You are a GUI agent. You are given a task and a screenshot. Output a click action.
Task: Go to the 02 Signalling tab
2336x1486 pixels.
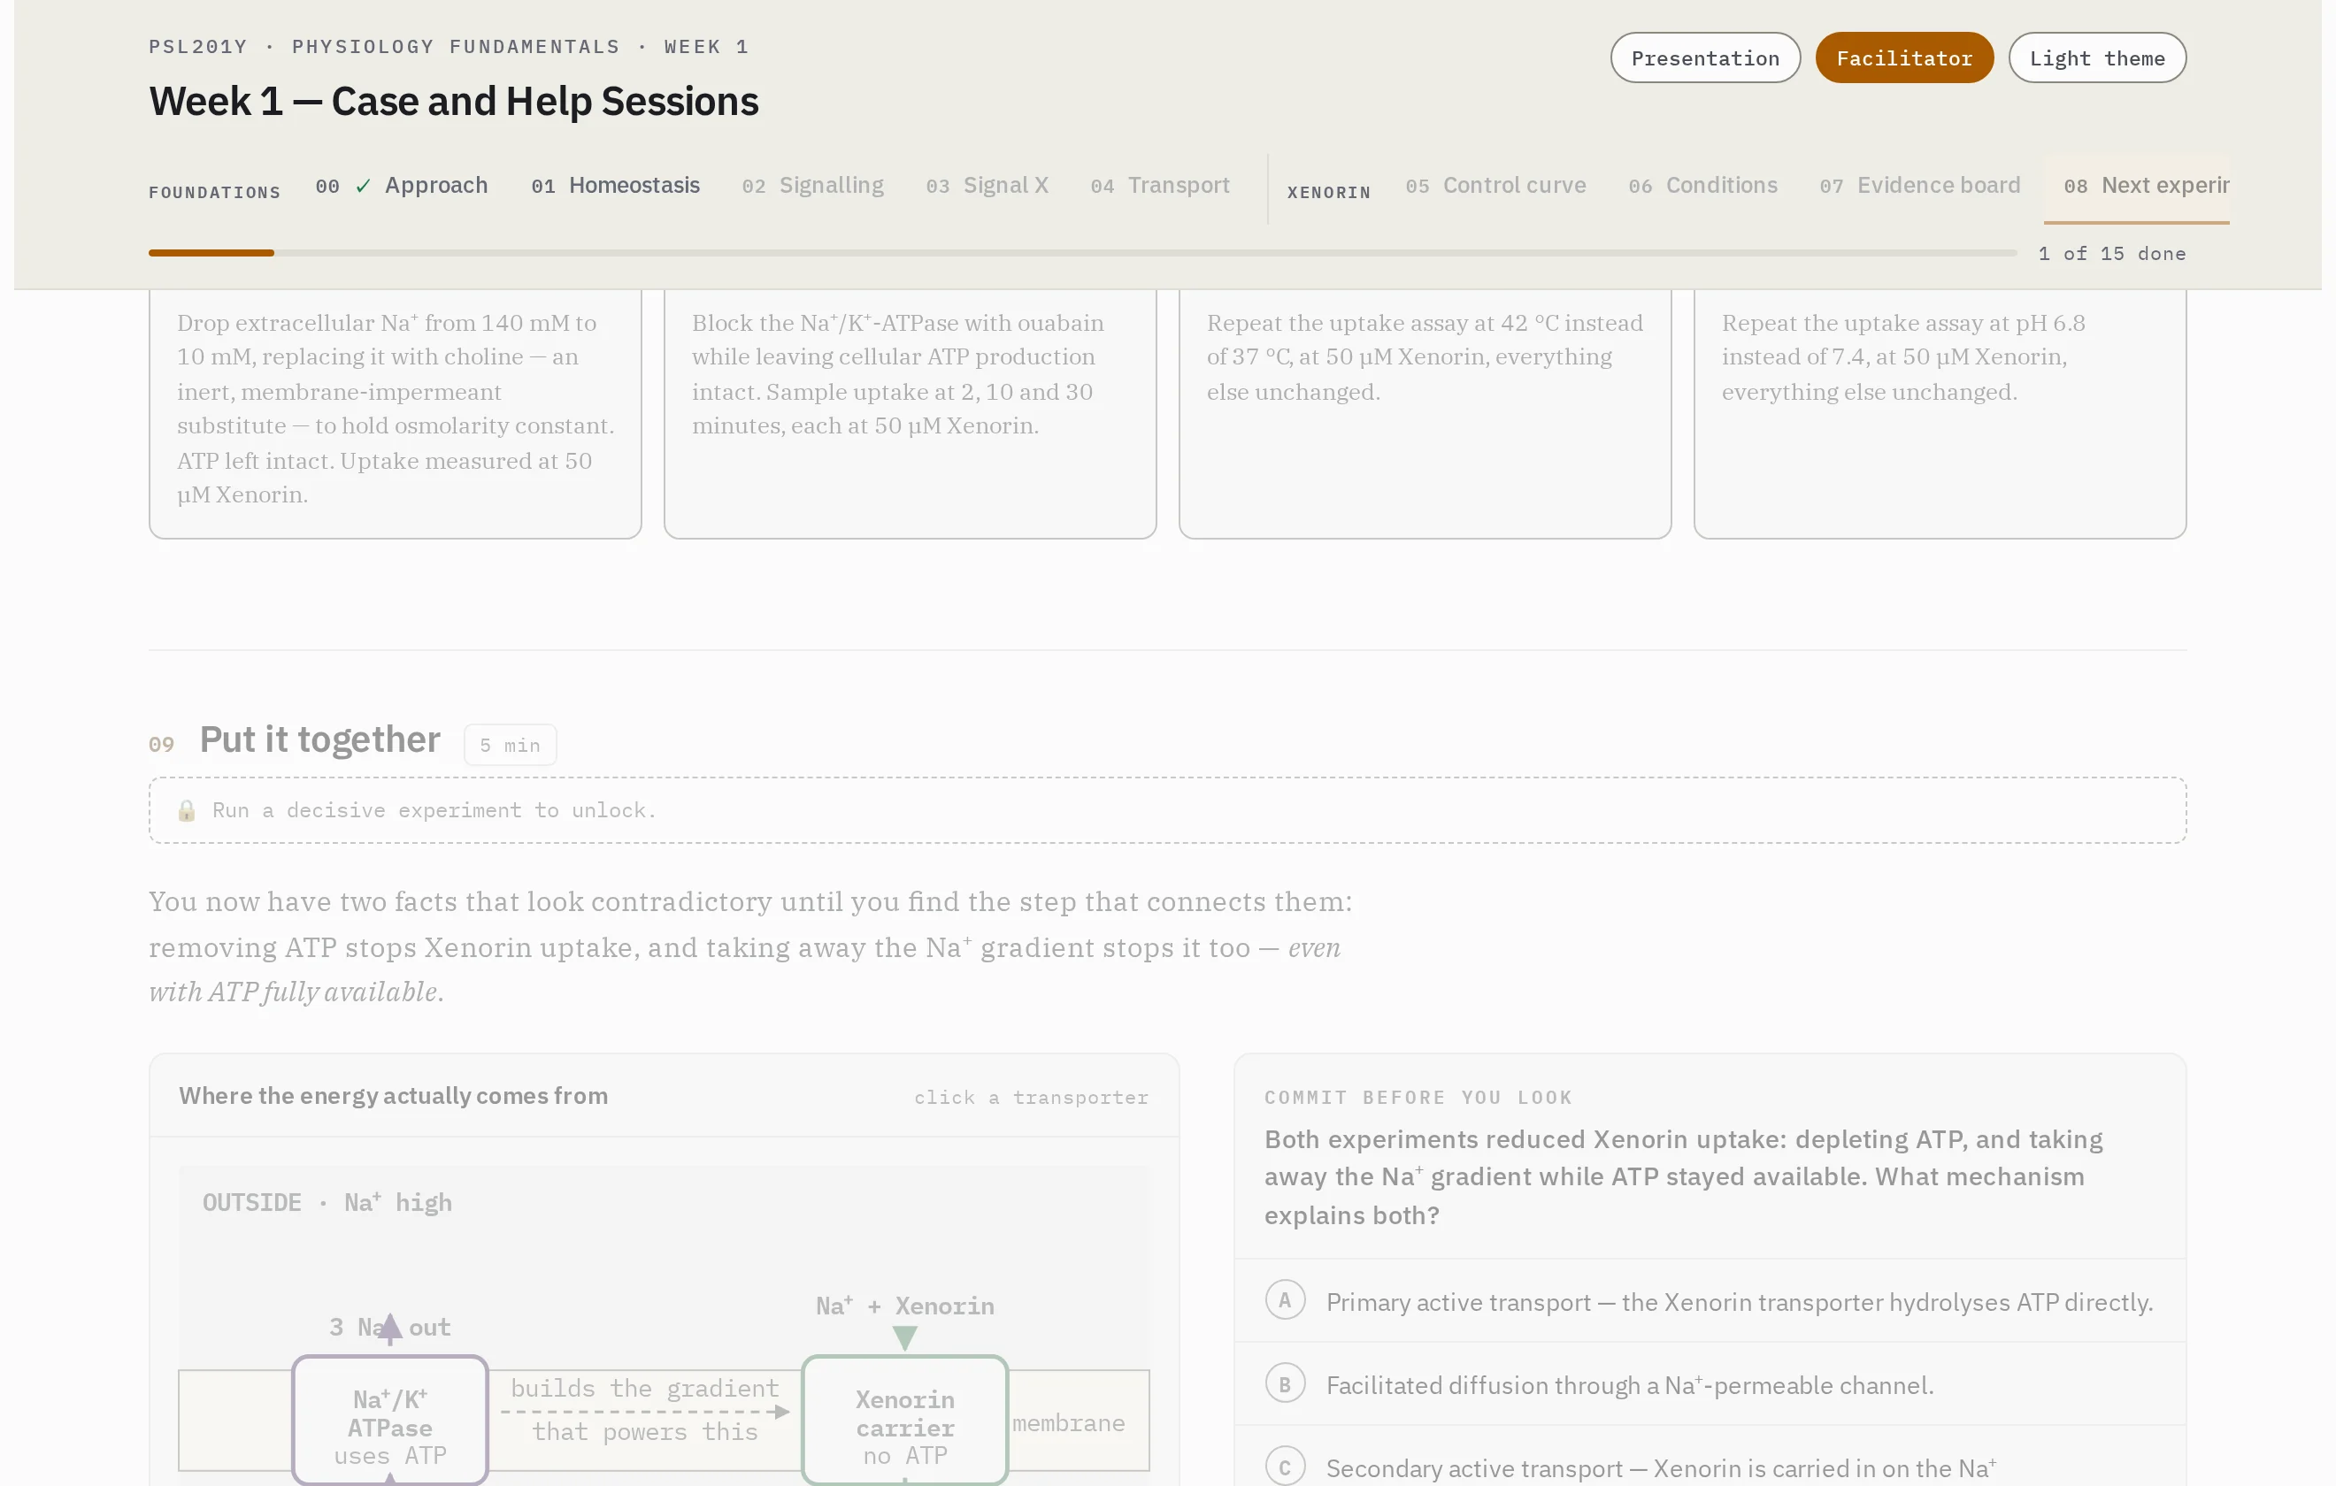tap(813, 185)
